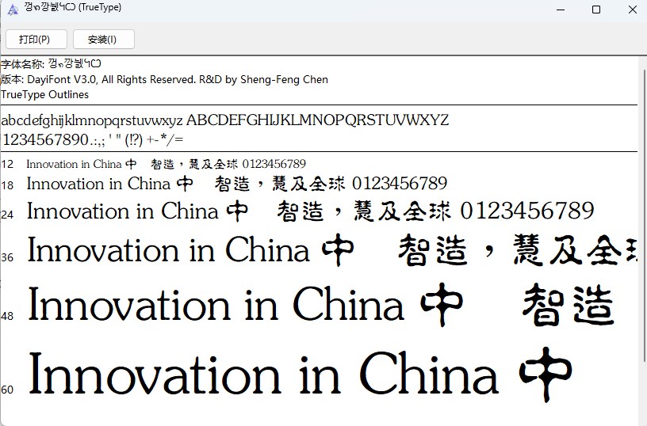Click the window title text ending in (TrueType)
The width and height of the screenshot is (647, 426).
tap(73, 8)
